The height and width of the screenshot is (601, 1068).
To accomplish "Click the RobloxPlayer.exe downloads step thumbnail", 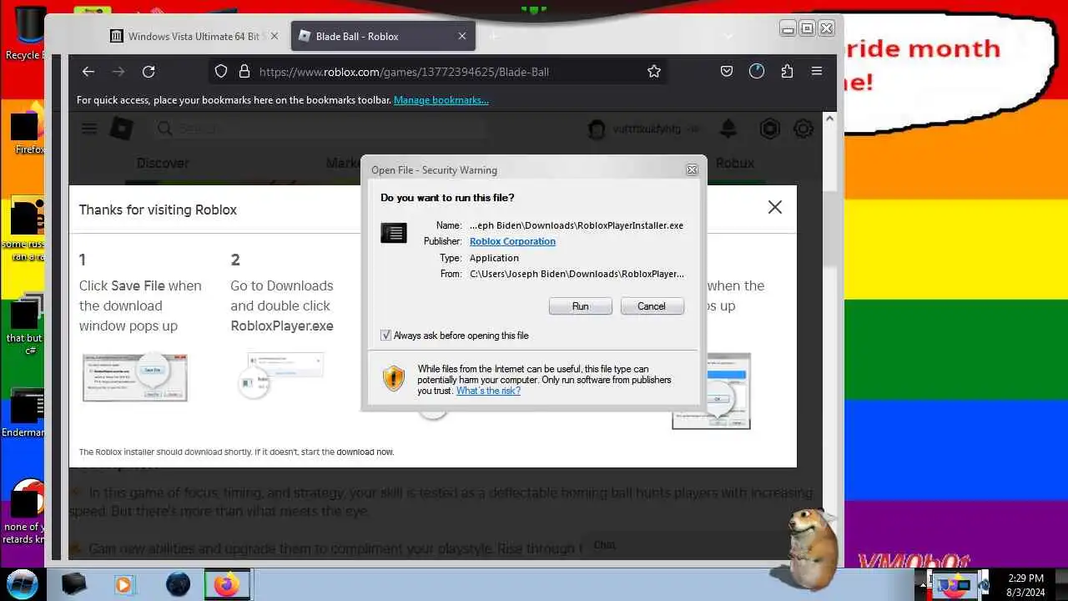I will 280,374.
